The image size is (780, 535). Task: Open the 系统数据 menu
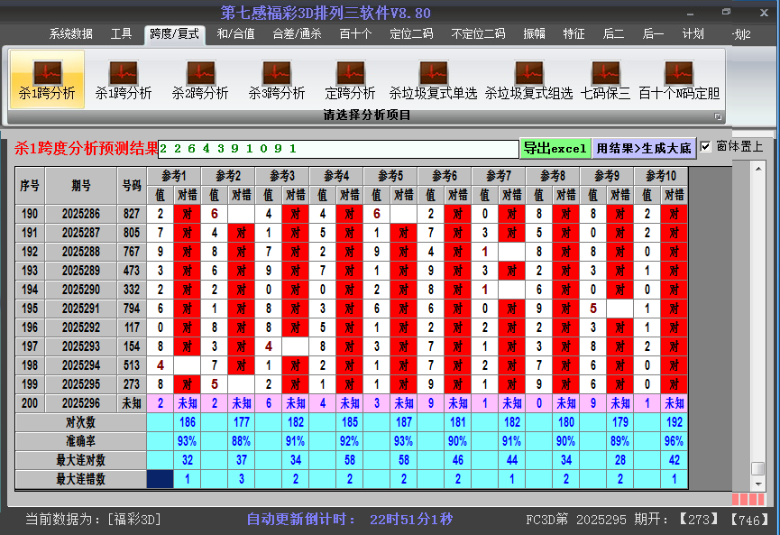pyautogui.click(x=69, y=32)
